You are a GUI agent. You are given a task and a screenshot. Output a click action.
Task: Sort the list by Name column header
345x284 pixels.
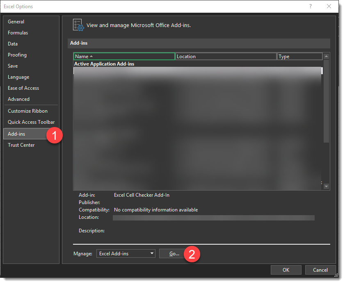tap(124, 57)
